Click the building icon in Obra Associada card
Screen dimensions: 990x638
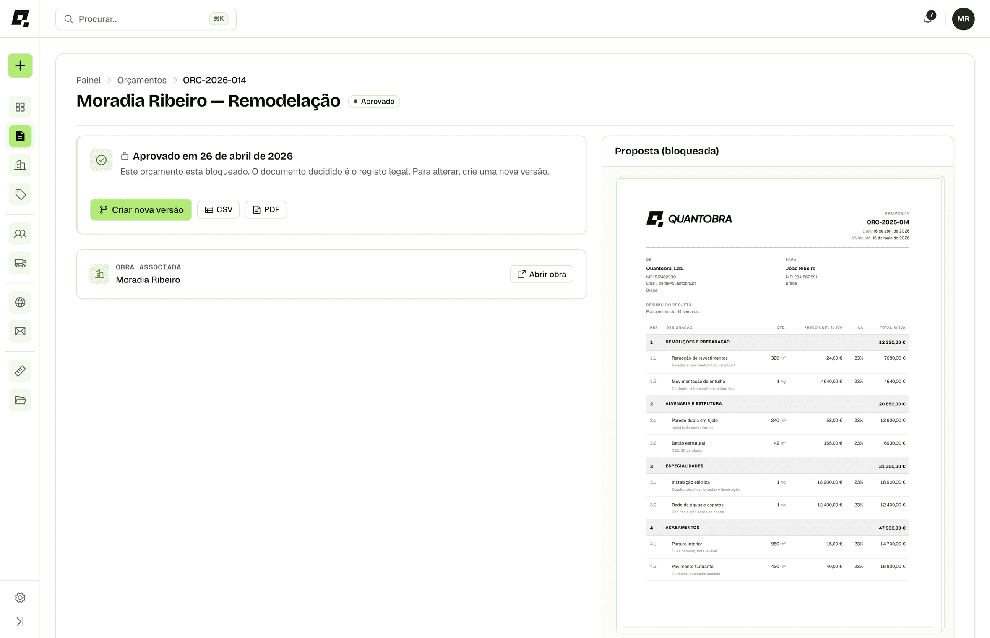(99, 274)
